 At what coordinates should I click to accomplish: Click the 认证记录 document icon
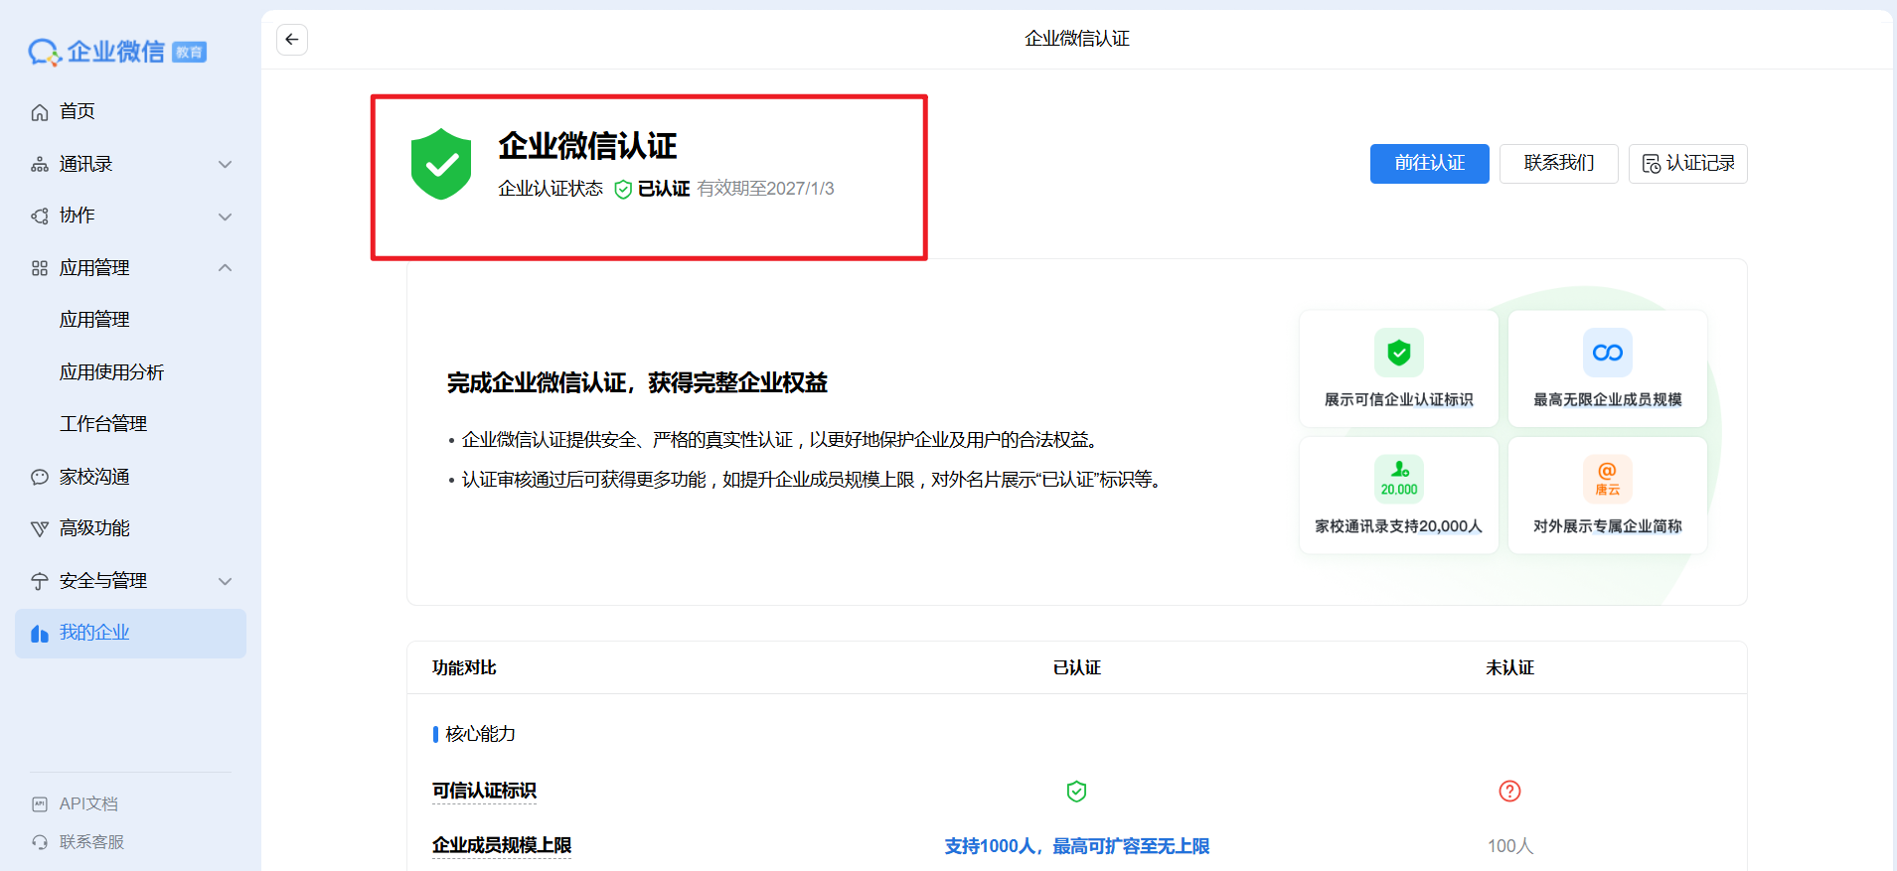tap(1651, 164)
